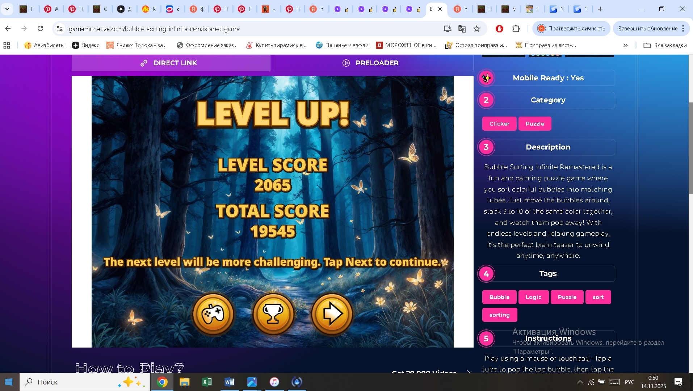
Task: Tap the Next level arrow button
Action: coord(332,314)
